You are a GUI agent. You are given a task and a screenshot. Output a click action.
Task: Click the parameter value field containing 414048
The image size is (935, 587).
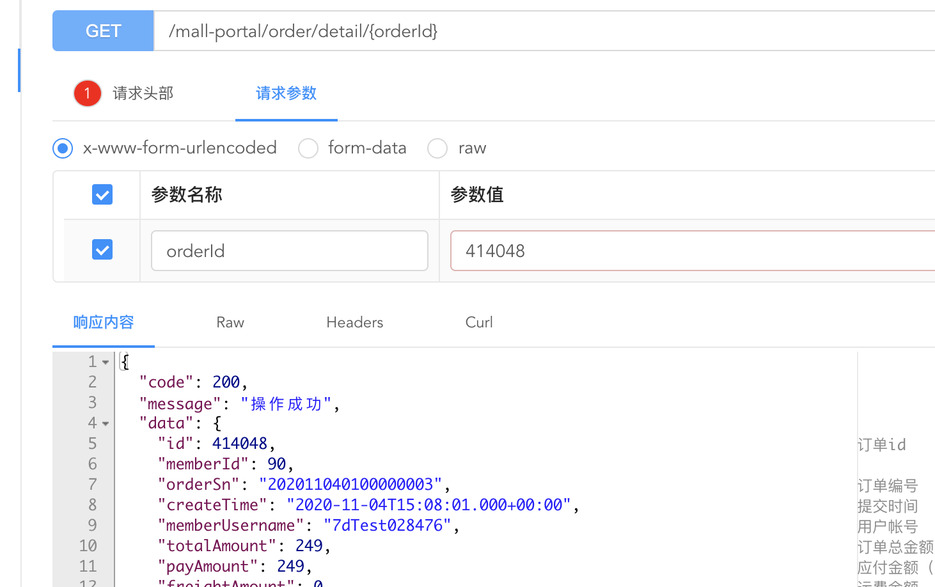pyautogui.click(x=693, y=251)
